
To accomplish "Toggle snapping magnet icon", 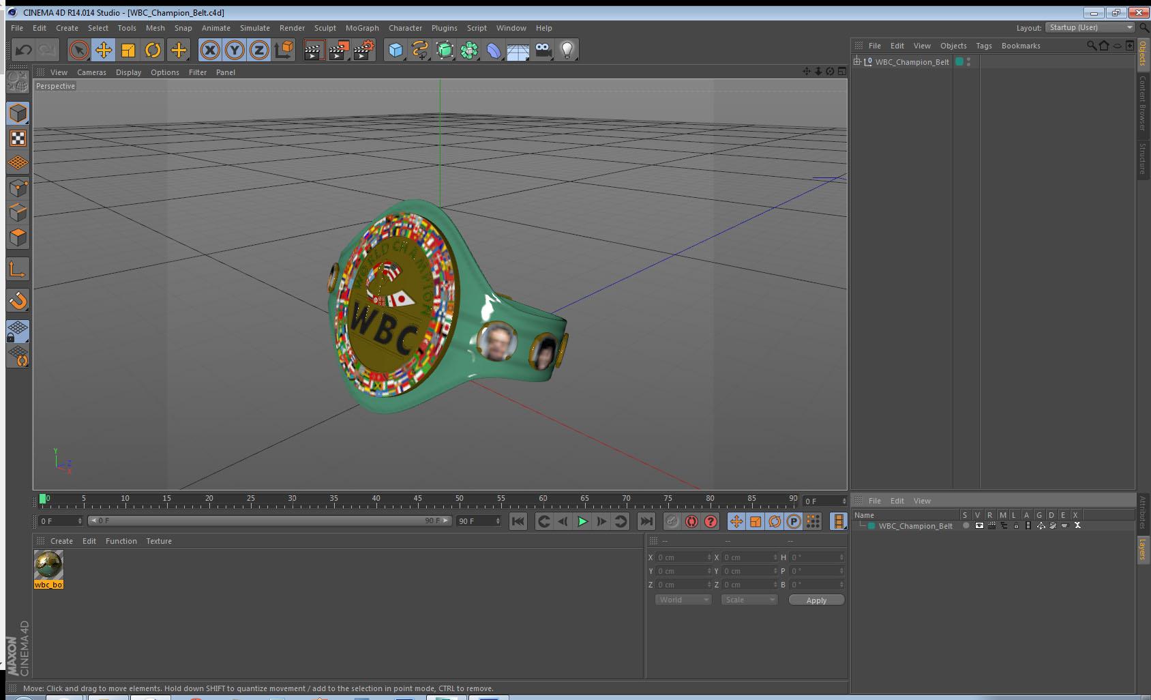I will (18, 300).
